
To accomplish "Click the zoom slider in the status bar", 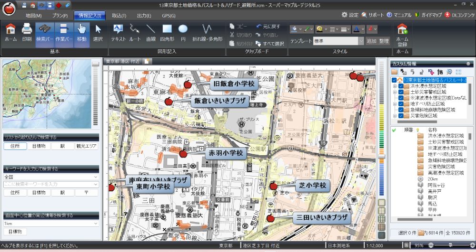I will [450, 245].
